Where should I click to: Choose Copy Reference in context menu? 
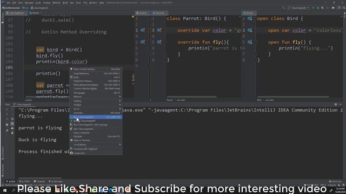pyautogui.click(x=96, y=73)
